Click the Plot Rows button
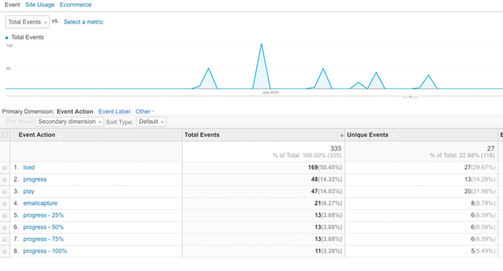503x271 pixels. 20,121
